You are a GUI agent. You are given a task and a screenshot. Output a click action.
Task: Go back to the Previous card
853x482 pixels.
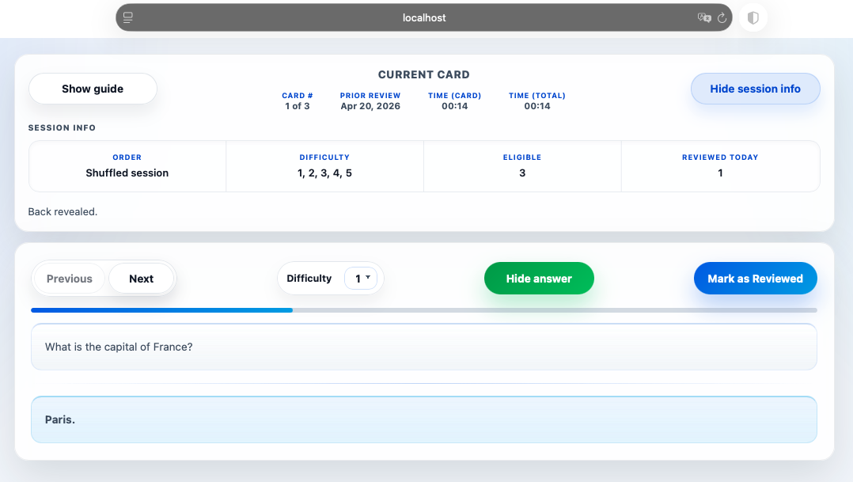tap(70, 279)
